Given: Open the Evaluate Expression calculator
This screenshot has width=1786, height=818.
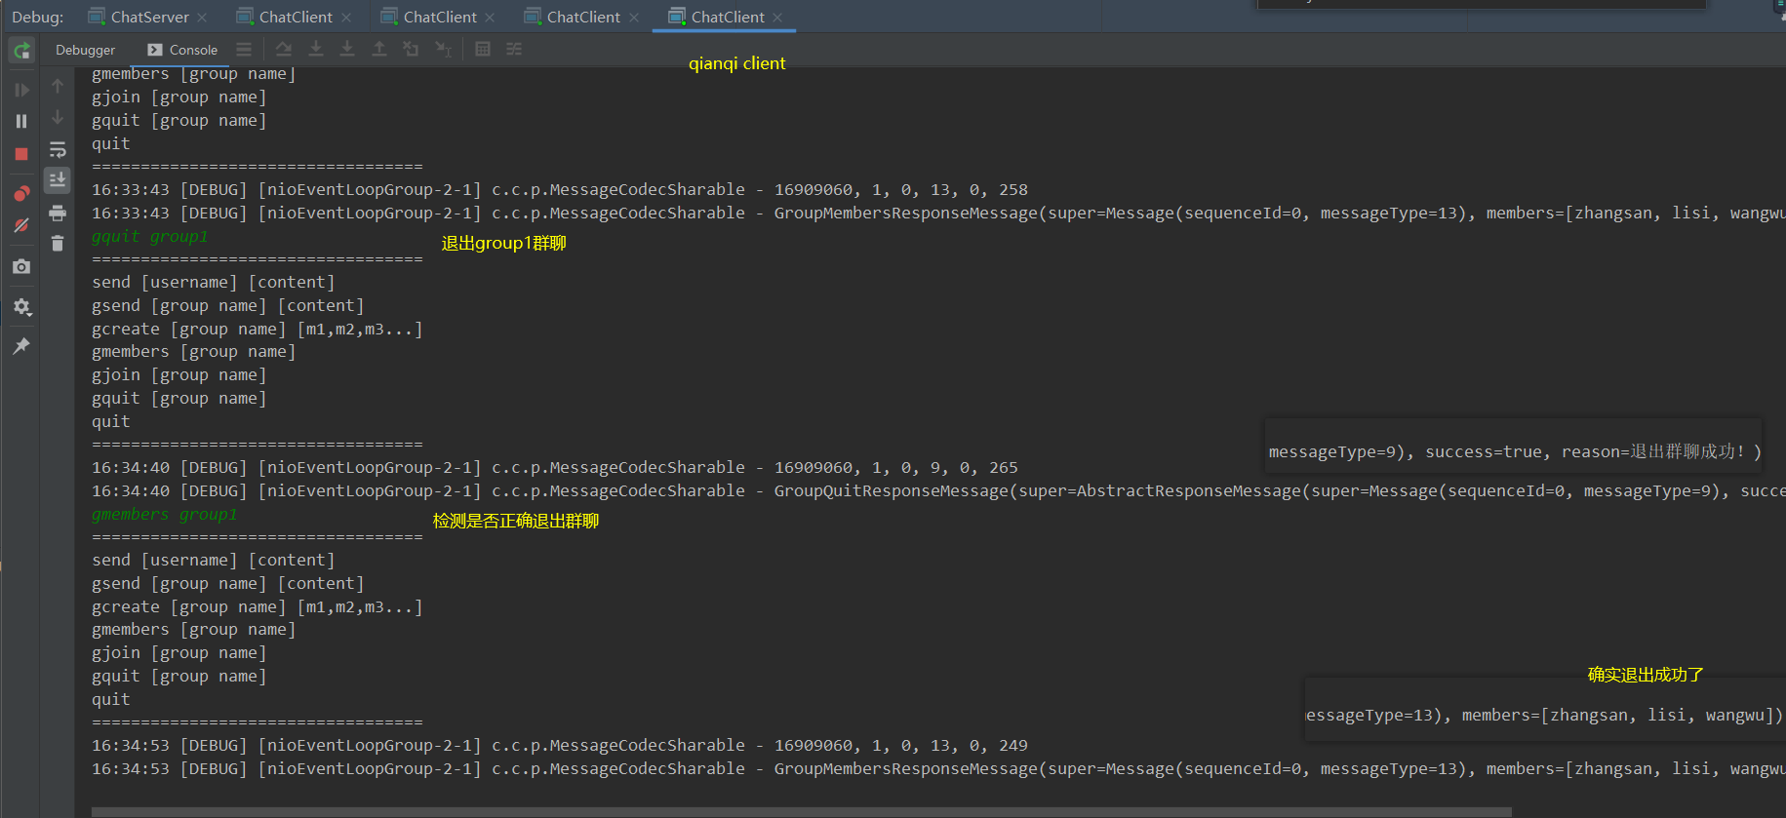Looking at the screenshot, I should [x=483, y=49].
